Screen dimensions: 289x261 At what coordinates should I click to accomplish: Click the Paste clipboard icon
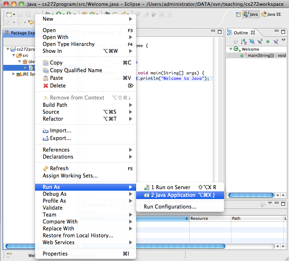46,78
